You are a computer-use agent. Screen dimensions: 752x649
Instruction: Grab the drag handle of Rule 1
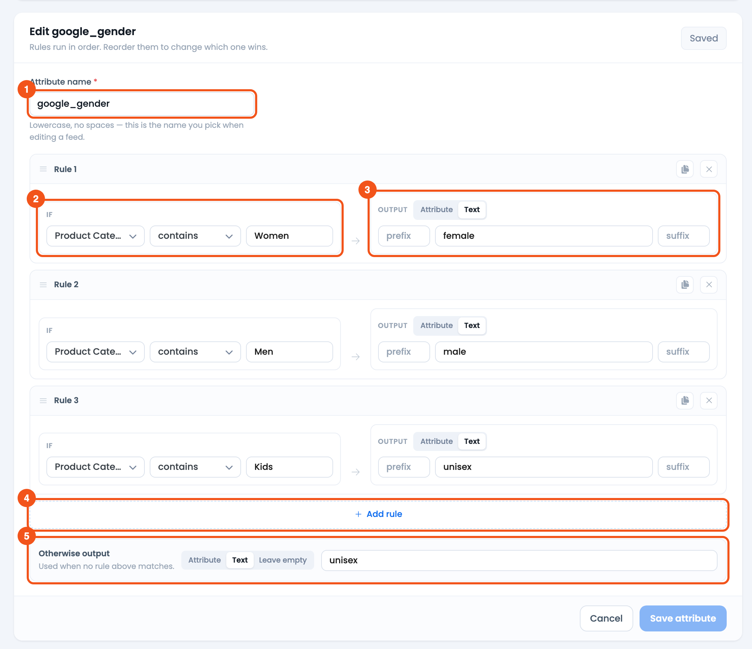[x=43, y=169]
